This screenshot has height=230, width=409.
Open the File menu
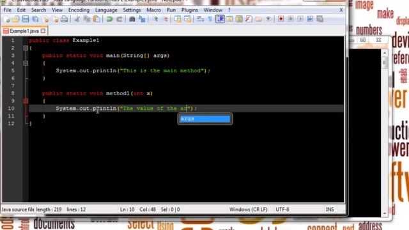point(7,10)
